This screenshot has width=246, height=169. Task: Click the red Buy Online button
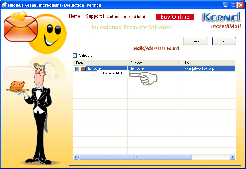point(175,17)
